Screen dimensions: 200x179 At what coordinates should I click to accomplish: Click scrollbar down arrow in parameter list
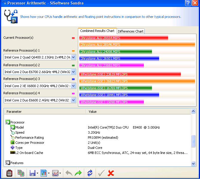193,163
